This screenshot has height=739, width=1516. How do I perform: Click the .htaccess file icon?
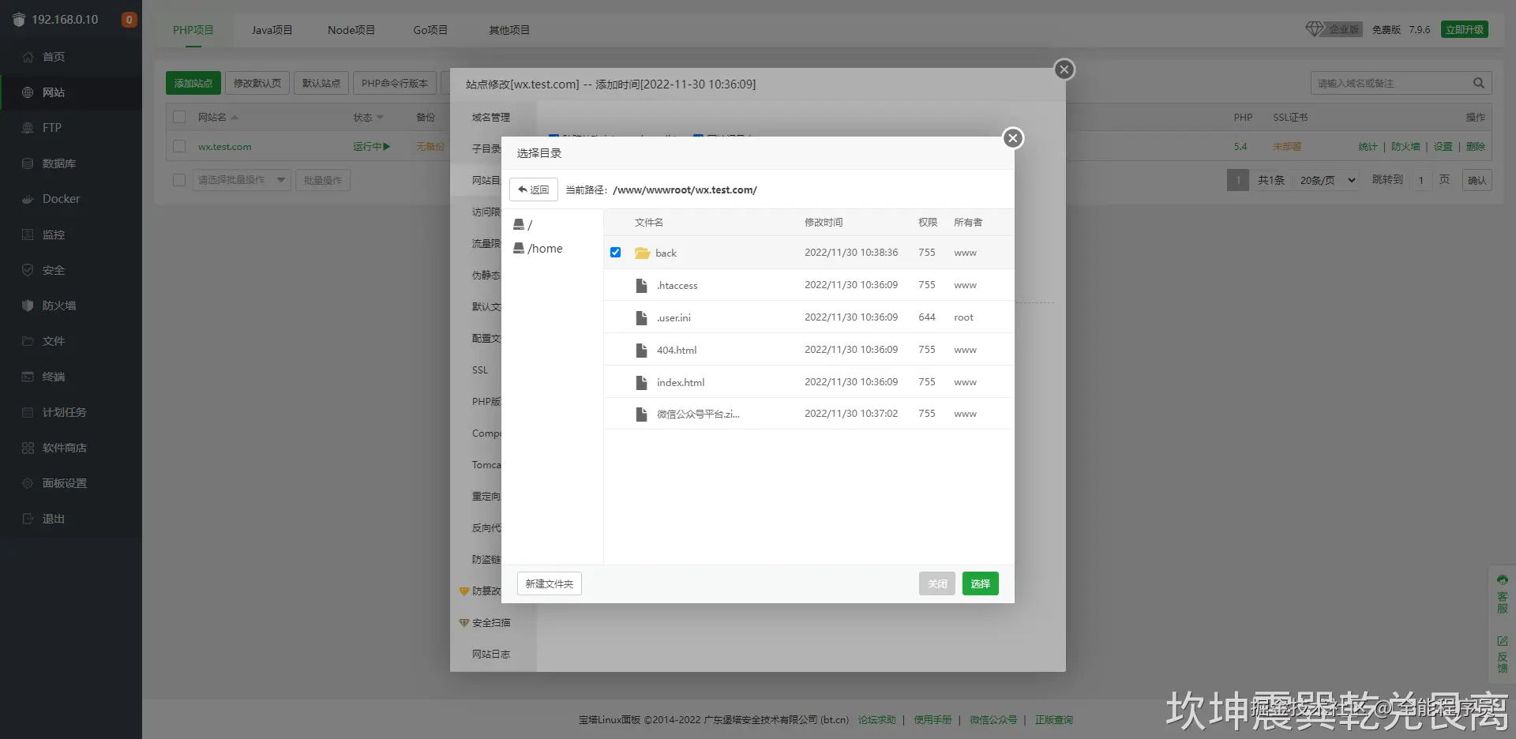coord(642,285)
